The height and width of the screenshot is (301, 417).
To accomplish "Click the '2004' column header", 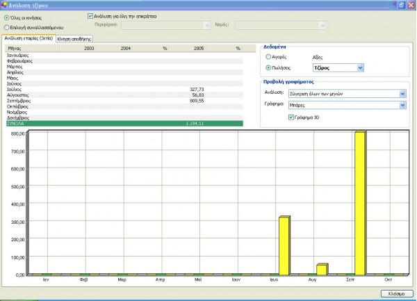I will point(114,49).
